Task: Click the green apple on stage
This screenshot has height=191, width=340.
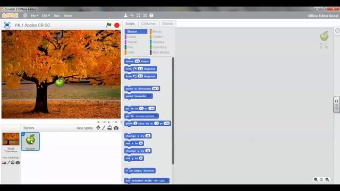Action: [59, 83]
